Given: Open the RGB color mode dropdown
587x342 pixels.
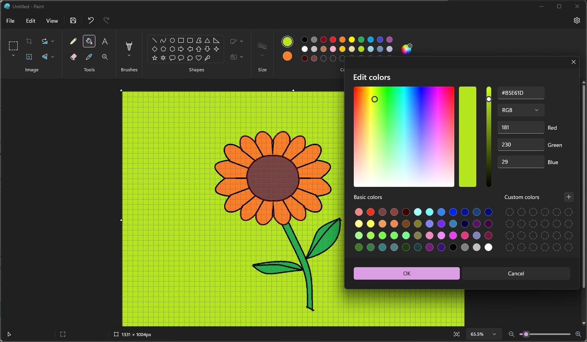Looking at the screenshot, I should point(521,110).
